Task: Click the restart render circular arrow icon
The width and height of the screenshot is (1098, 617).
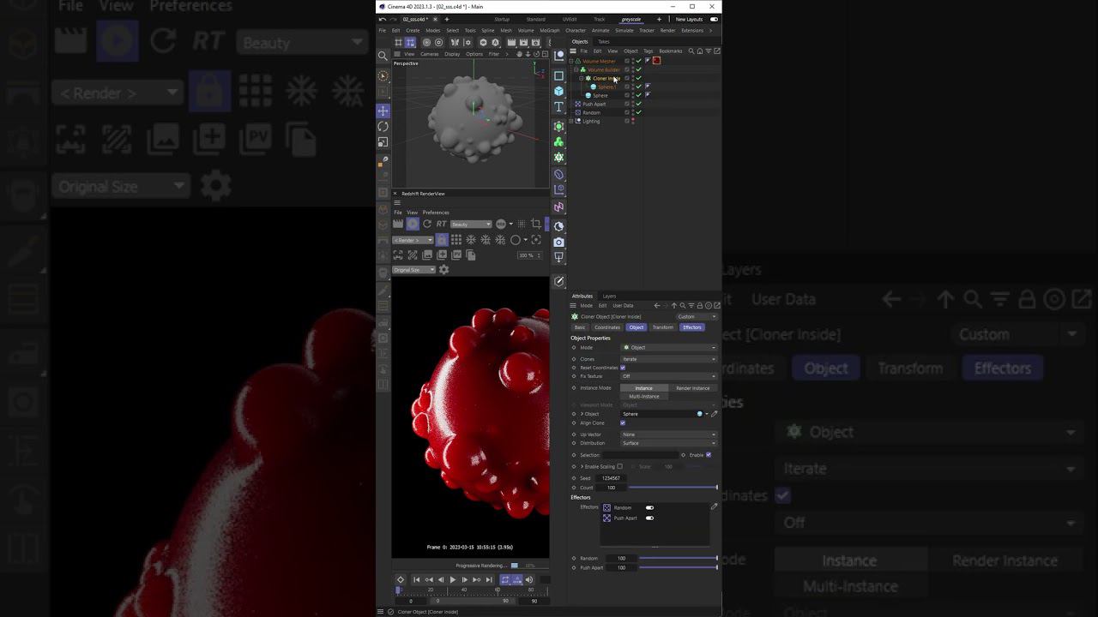Action: 428,224
